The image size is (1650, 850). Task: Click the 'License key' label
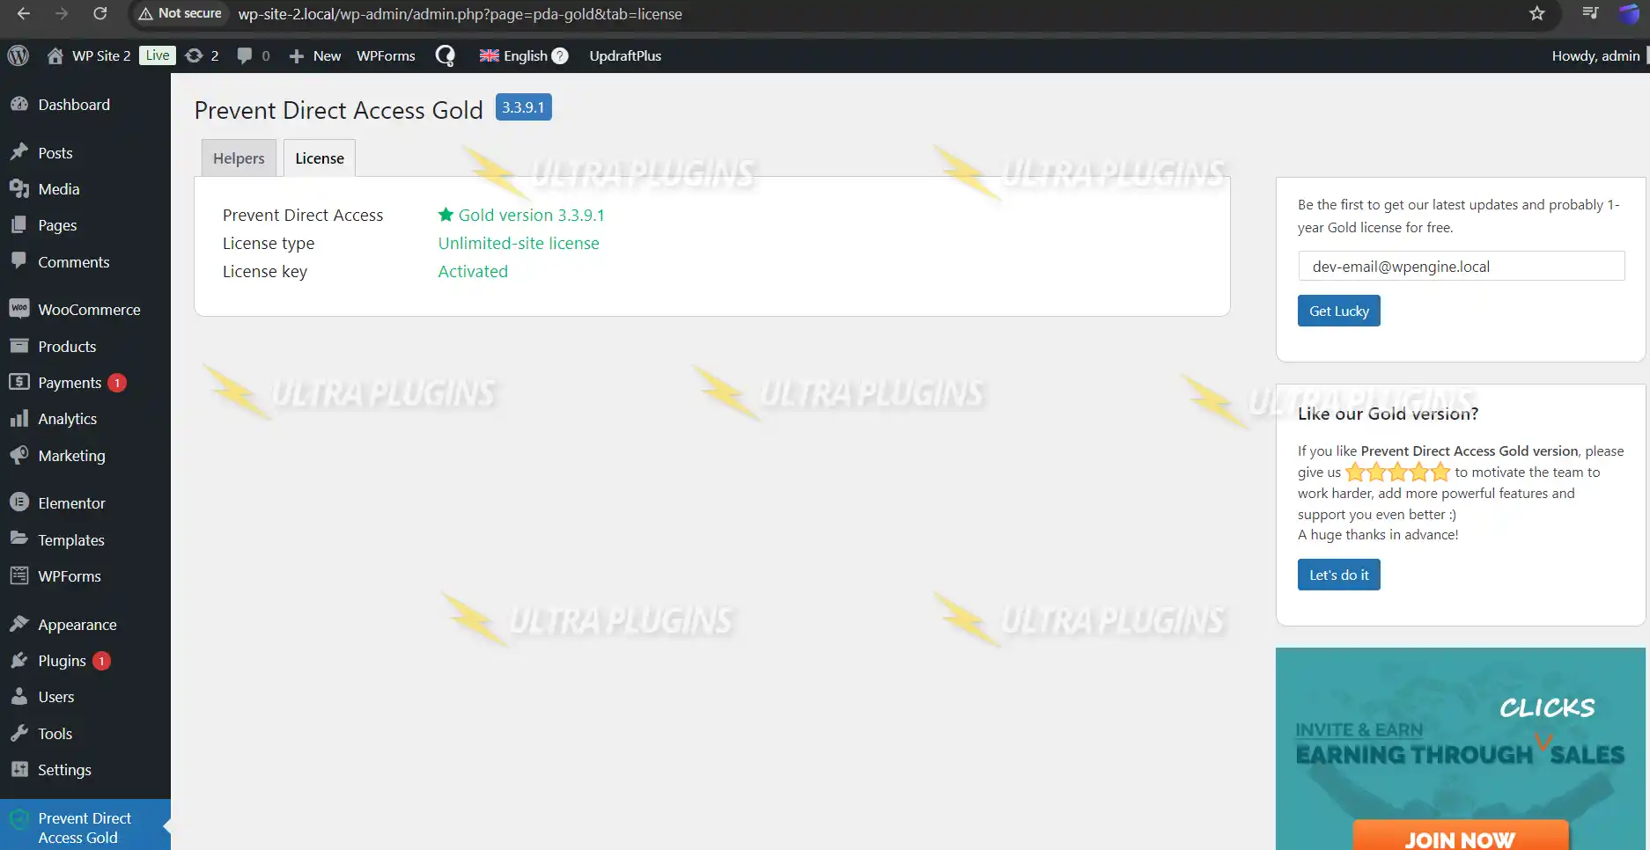(265, 271)
